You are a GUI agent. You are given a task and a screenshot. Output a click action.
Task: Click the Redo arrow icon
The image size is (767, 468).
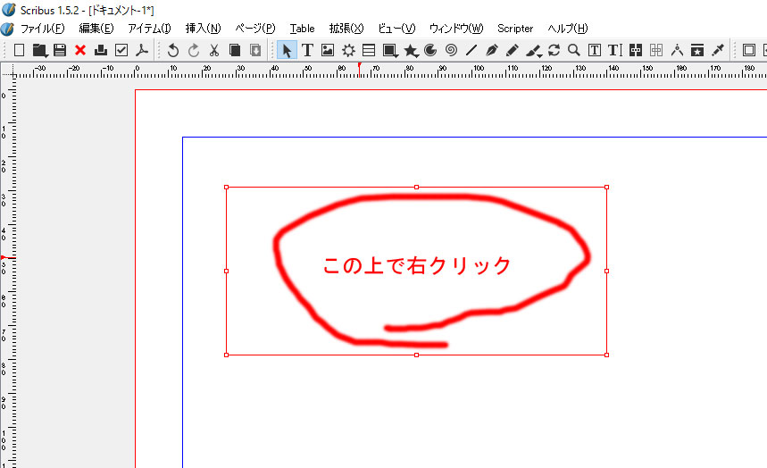(x=194, y=50)
